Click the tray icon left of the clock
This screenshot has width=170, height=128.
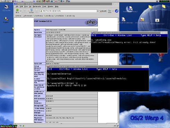click(x=157, y=1)
